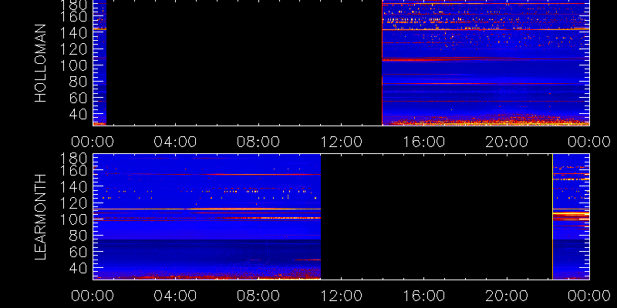Image resolution: width=617 pixels, height=308 pixels.
Task: Select the 140 frequency label on Holloman plot
Action: pyautogui.click(x=72, y=33)
